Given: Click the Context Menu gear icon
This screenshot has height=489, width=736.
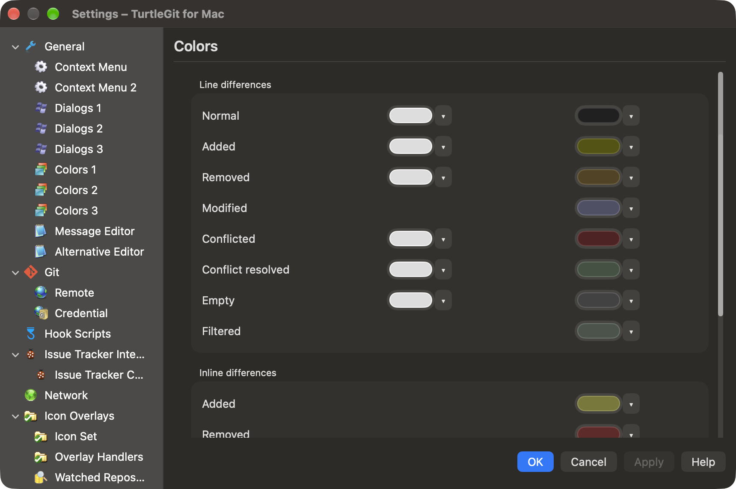Looking at the screenshot, I should pyautogui.click(x=41, y=67).
